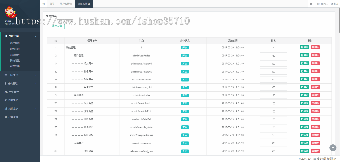The height and width of the screenshot is (162, 340).
Task: Click the sort field showing 10
Action: click(x=274, y=56)
